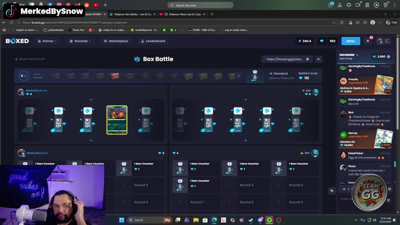The image size is (400, 225).
Task: Open browser favorites list
Action: coord(357,22)
